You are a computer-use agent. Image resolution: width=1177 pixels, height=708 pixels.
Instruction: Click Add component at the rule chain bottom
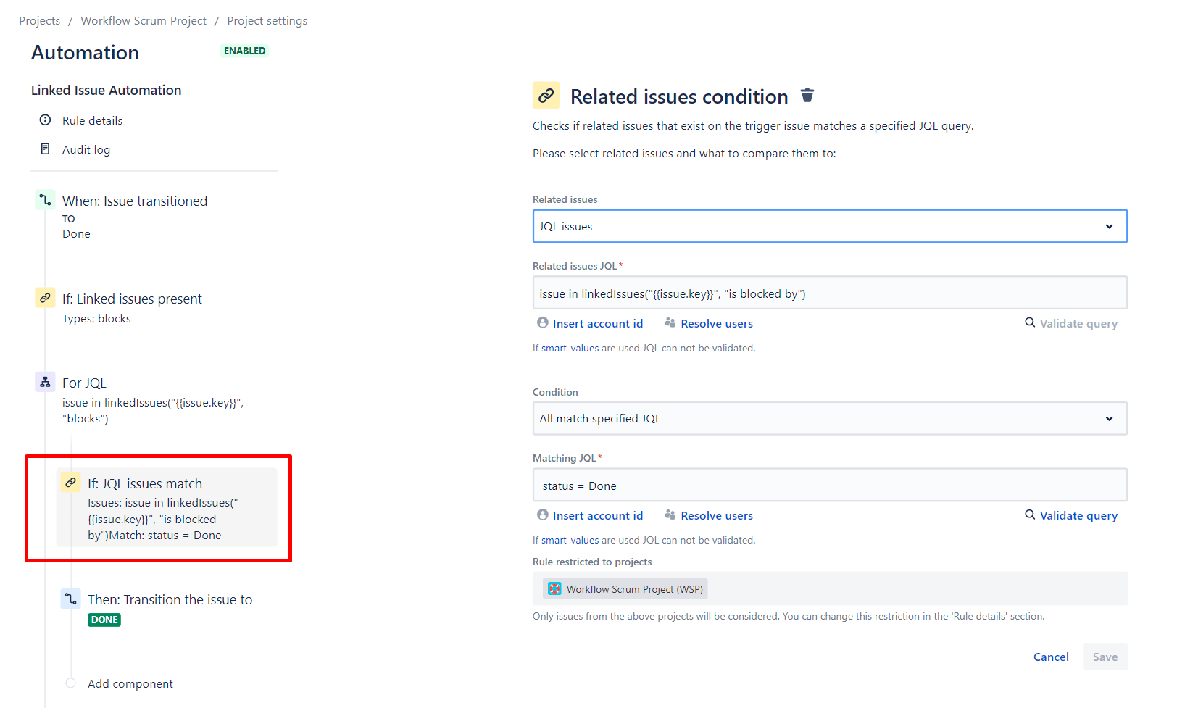pyautogui.click(x=130, y=683)
